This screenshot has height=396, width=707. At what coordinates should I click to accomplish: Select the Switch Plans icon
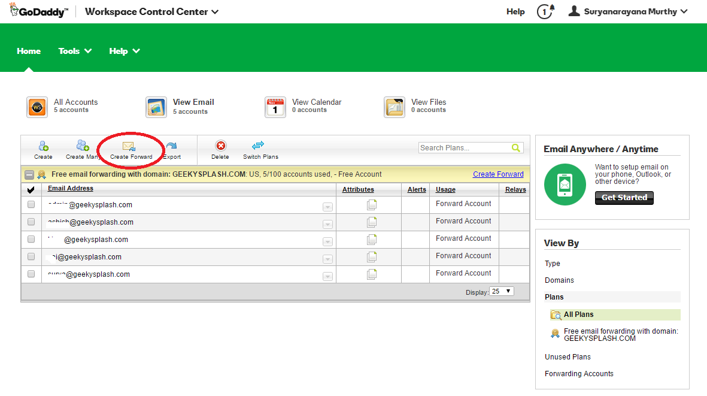[259, 149]
